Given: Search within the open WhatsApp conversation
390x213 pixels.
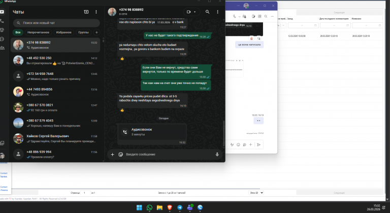Looking at the screenshot, I should pos(207,12).
